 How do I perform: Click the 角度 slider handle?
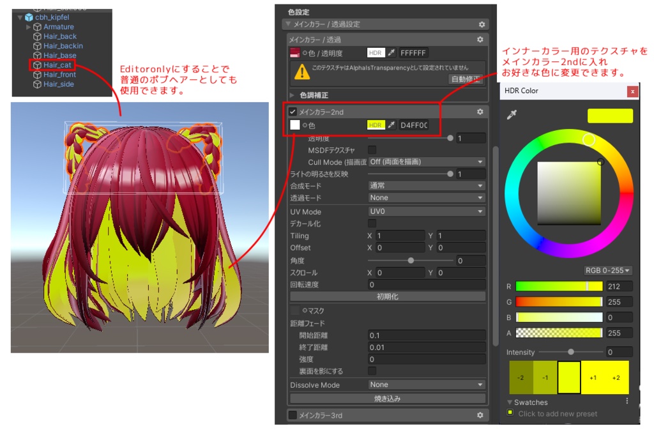tap(411, 261)
